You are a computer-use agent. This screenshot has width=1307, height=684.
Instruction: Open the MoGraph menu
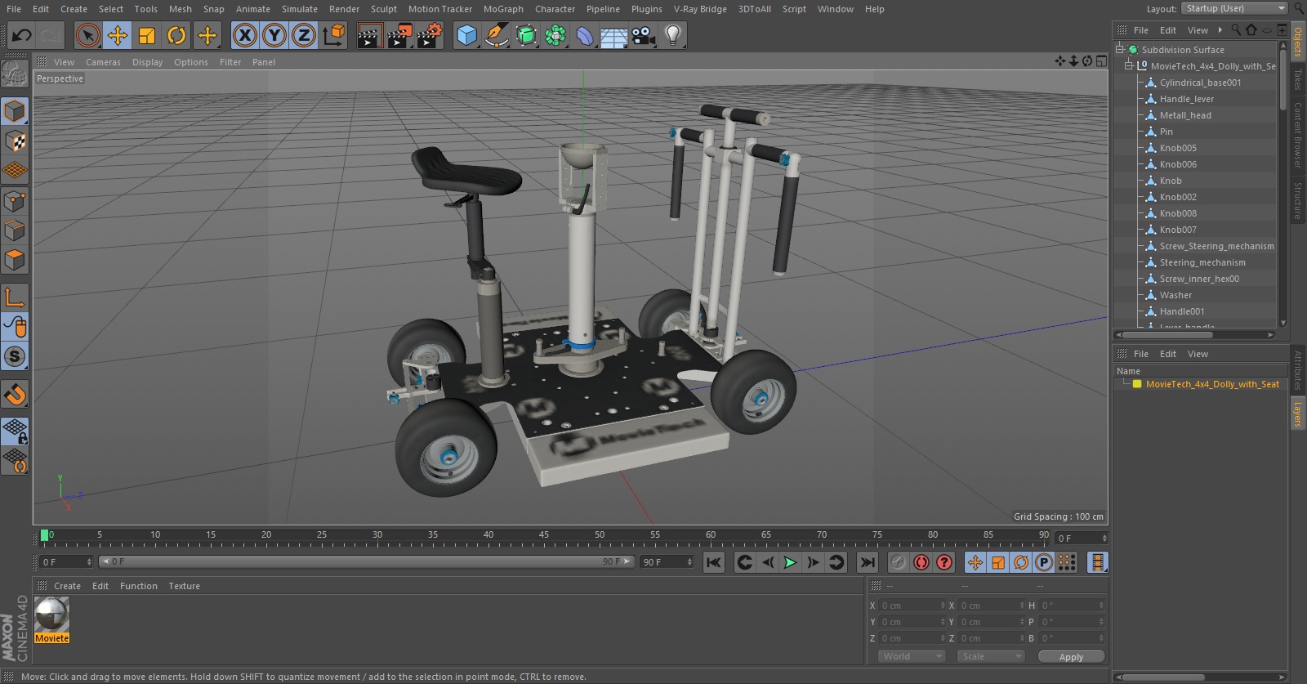[x=503, y=9]
